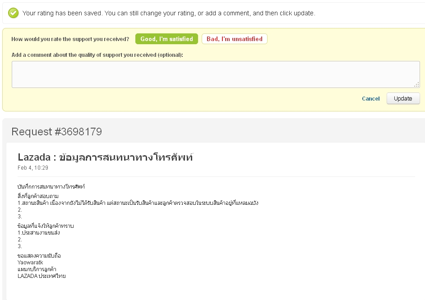Click the "ขอแสดงความนับถือ" closing line

pos(39,255)
